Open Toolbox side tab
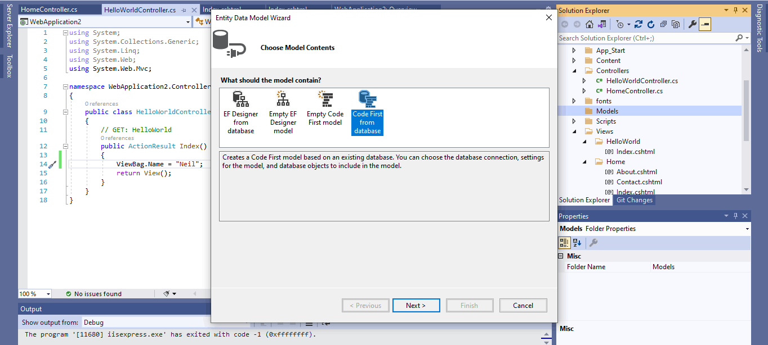Viewport: 768px width, 345px height. point(8,66)
